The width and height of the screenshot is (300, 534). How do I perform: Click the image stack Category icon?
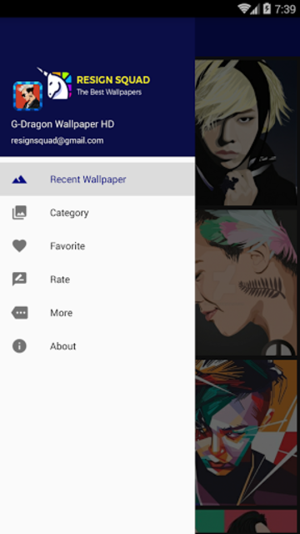[x=19, y=213]
